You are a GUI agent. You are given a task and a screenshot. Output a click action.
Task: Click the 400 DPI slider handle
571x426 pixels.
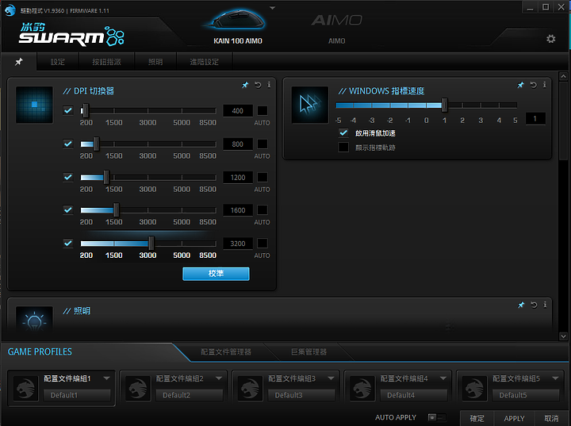85,110
